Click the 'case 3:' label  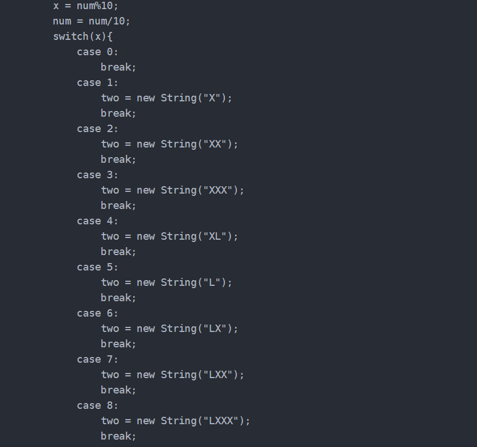[x=97, y=175]
